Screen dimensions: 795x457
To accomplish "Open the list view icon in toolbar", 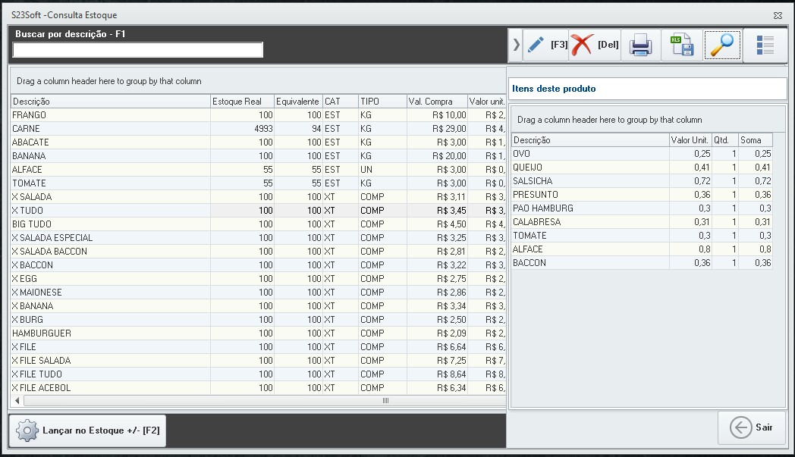I will point(765,45).
